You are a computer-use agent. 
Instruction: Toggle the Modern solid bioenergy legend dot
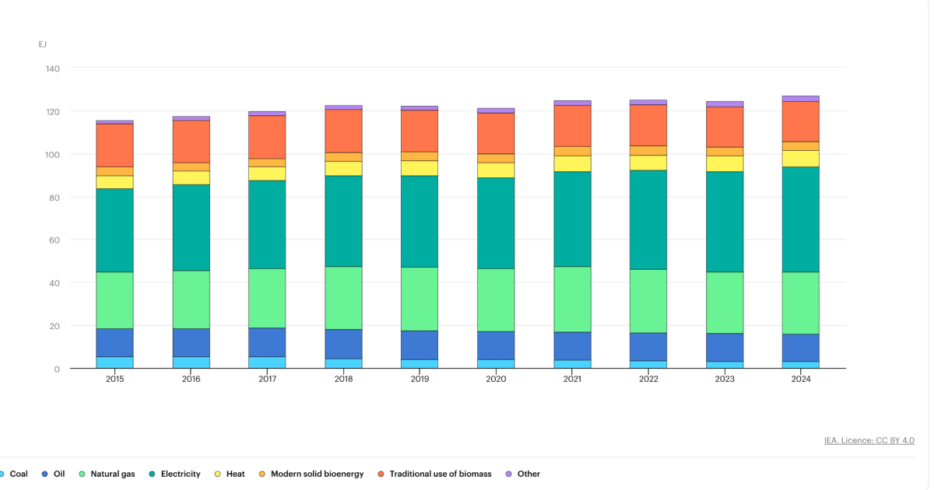tap(262, 474)
